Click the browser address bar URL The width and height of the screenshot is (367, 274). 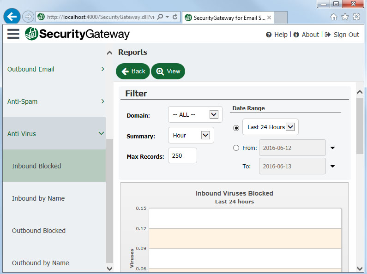(101, 17)
